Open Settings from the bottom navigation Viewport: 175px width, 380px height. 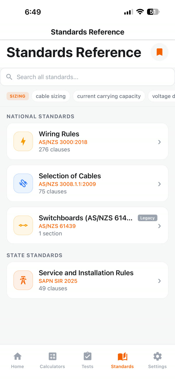[x=157, y=360]
